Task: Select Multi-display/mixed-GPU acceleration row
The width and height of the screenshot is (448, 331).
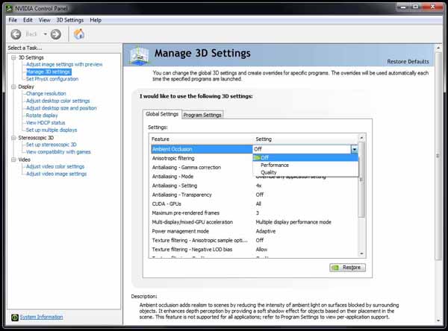Action: pos(255,222)
